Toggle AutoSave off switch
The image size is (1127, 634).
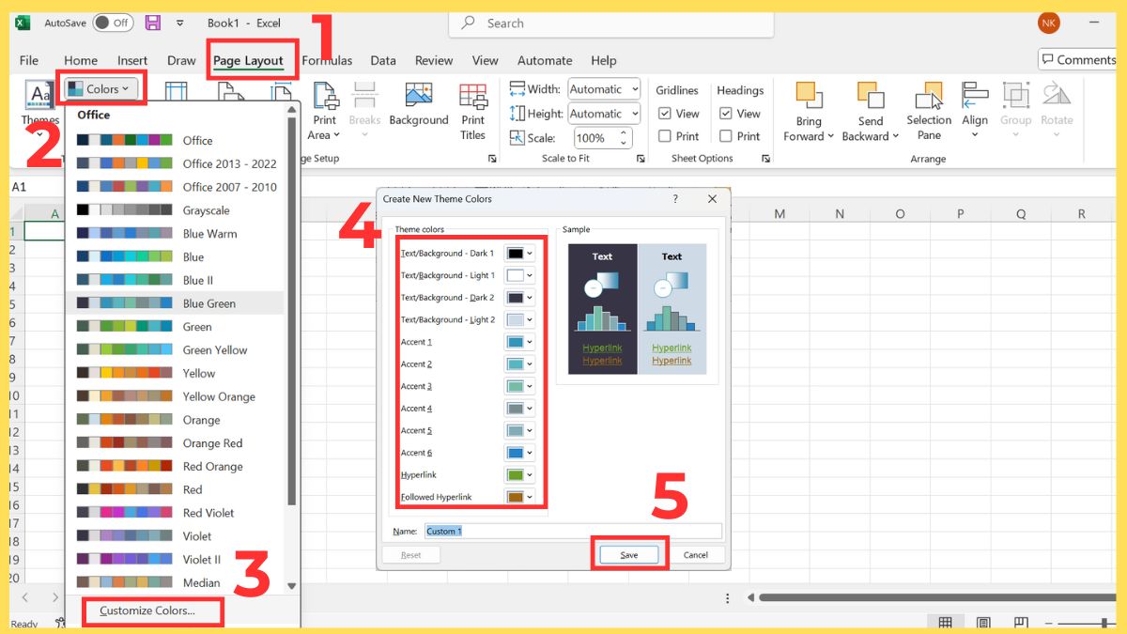point(112,23)
